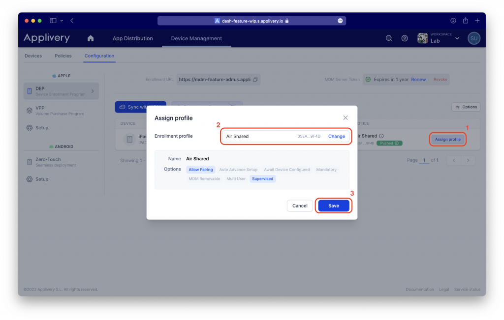Click the Apple Setup gear icon

(29, 128)
